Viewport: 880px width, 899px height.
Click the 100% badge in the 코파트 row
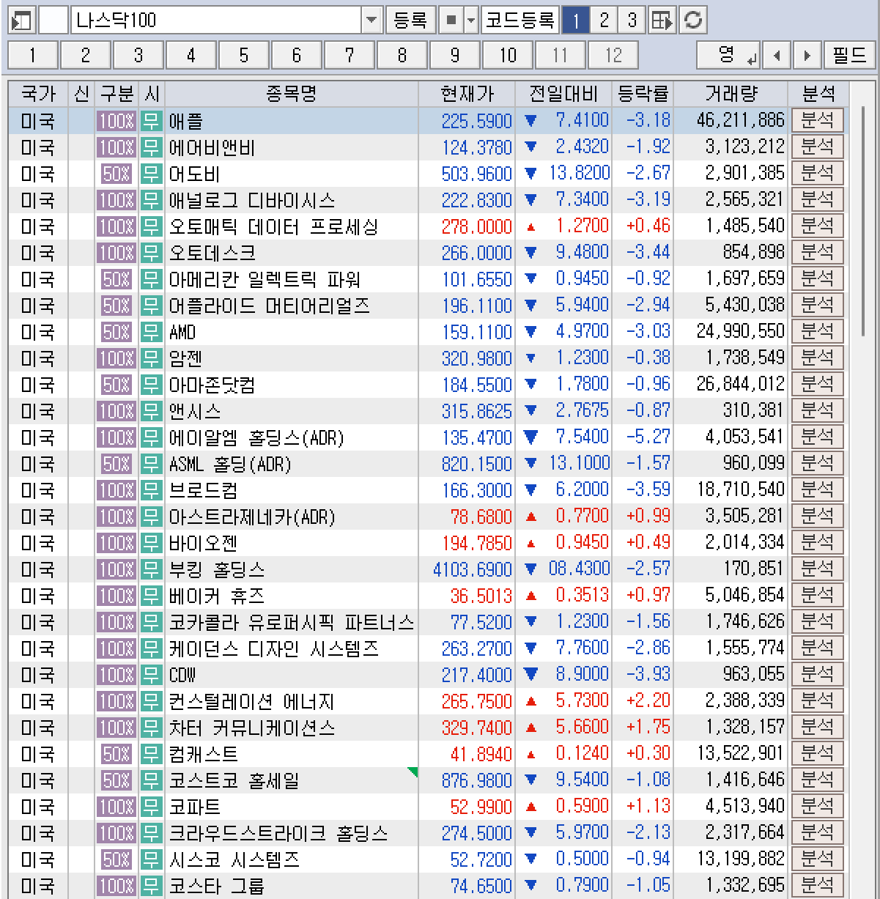click(117, 807)
